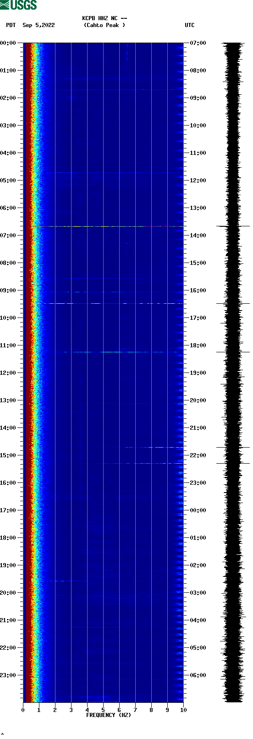Click the USGS logo
Viewport: 253px width, 739px height.
click(x=18, y=5)
